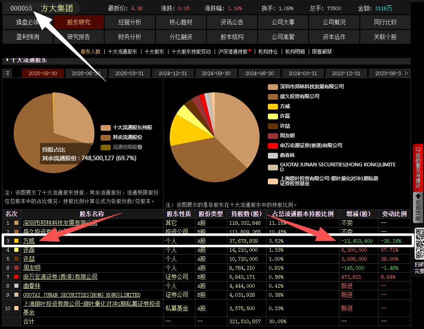Open shareholder 方威 link in table
The width and height of the screenshot is (424, 329).
(x=29, y=241)
